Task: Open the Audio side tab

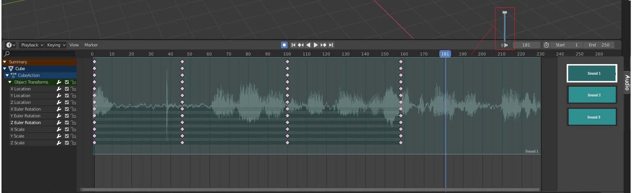Action: tap(627, 82)
